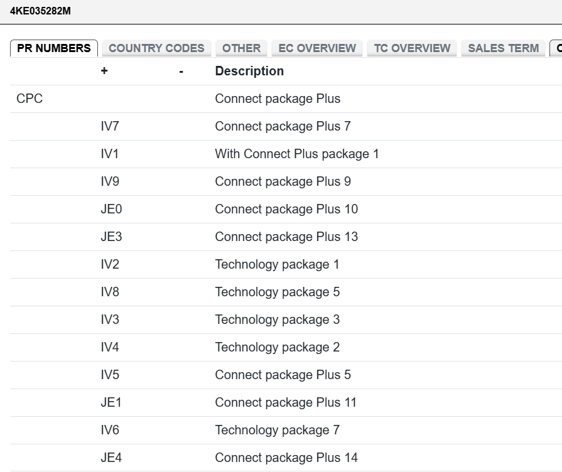
Task: Click 'Connect package Plus 11' description
Action: click(x=286, y=402)
